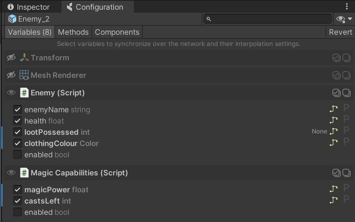This screenshot has width=355, height=222.
Task: Click the select-all icon for Transform
Action: coord(336,58)
